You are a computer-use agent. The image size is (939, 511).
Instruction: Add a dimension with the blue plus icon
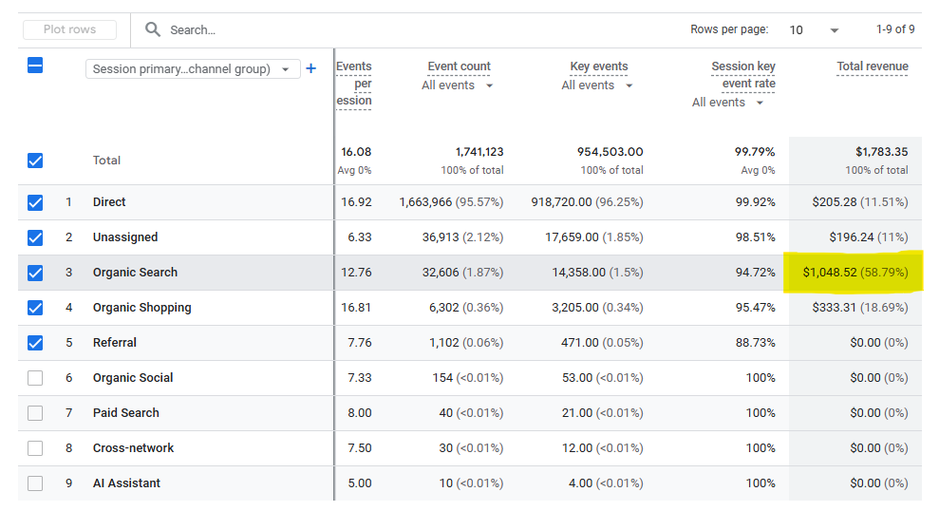(x=310, y=68)
